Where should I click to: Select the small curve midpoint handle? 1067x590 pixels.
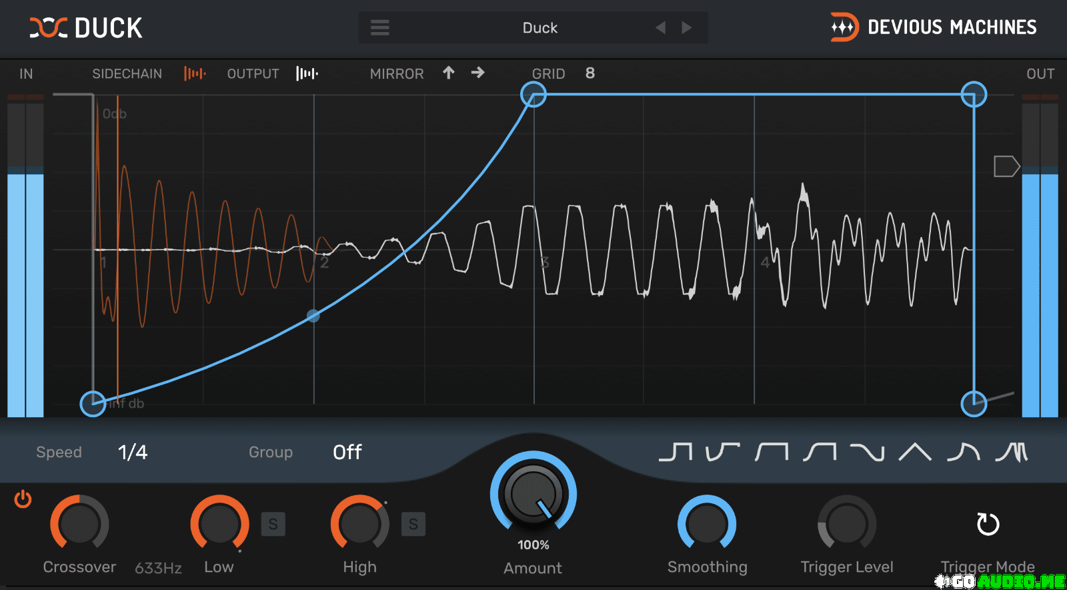click(313, 316)
